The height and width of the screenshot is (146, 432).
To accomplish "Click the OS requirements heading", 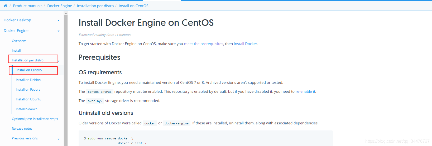I will [100, 72].
